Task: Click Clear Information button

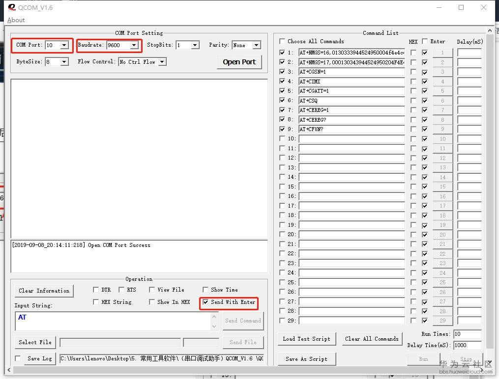Action: tap(44, 291)
